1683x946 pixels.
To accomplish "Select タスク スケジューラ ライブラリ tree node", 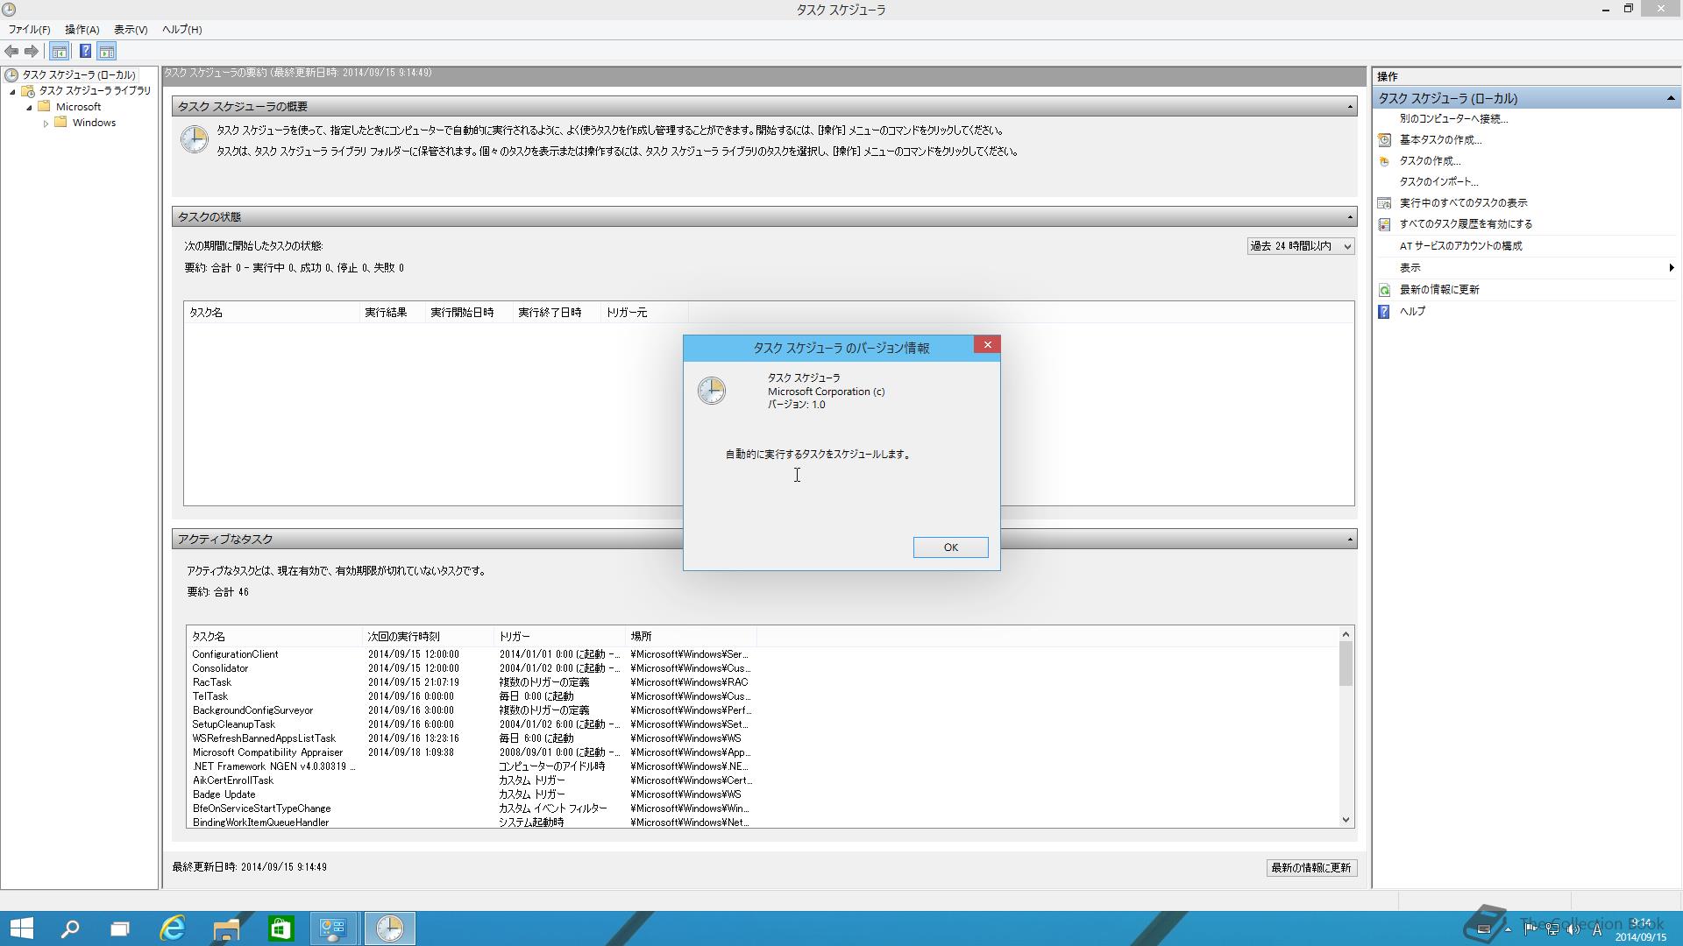I will tap(95, 90).
